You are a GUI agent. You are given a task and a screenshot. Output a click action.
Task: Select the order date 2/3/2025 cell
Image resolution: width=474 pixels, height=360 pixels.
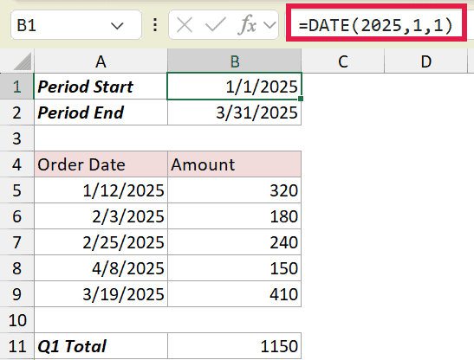(101, 216)
